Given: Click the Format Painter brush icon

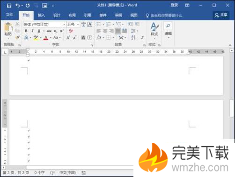Looking at the screenshot, I should tap(17, 37).
